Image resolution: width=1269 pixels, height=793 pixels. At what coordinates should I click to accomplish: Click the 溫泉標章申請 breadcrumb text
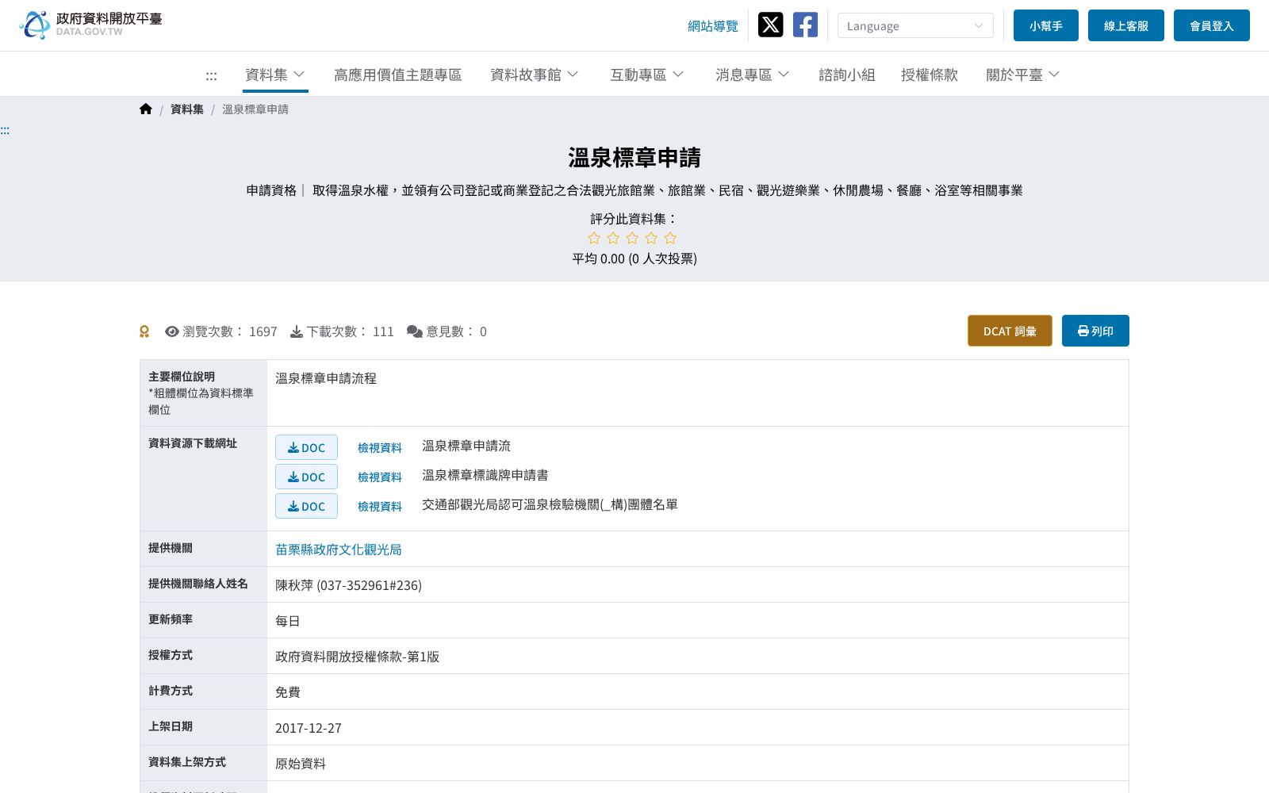(x=255, y=109)
